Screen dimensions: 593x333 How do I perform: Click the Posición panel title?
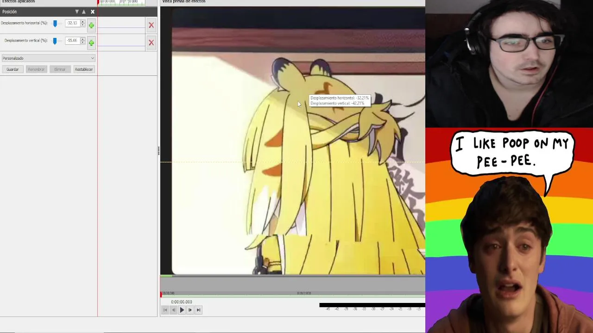pyautogui.click(x=9, y=12)
